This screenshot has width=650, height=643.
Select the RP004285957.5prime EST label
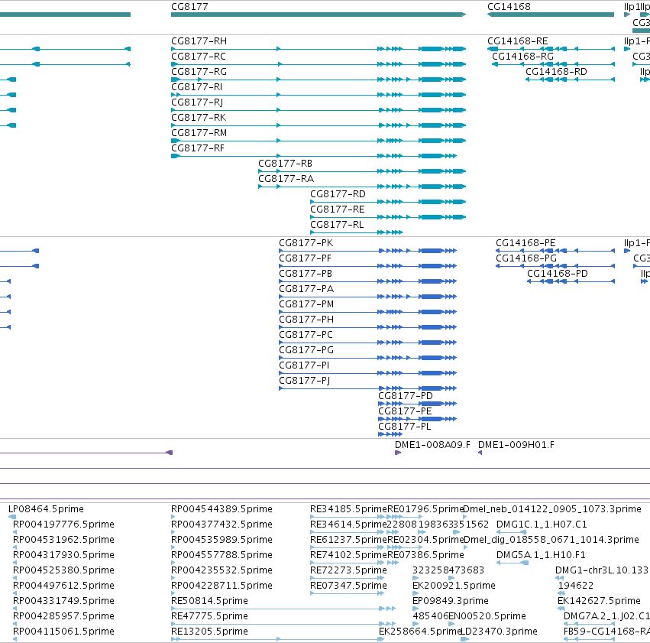coord(63,616)
